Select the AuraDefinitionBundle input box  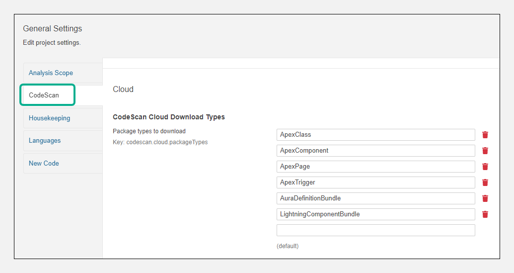(x=375, y=198)
